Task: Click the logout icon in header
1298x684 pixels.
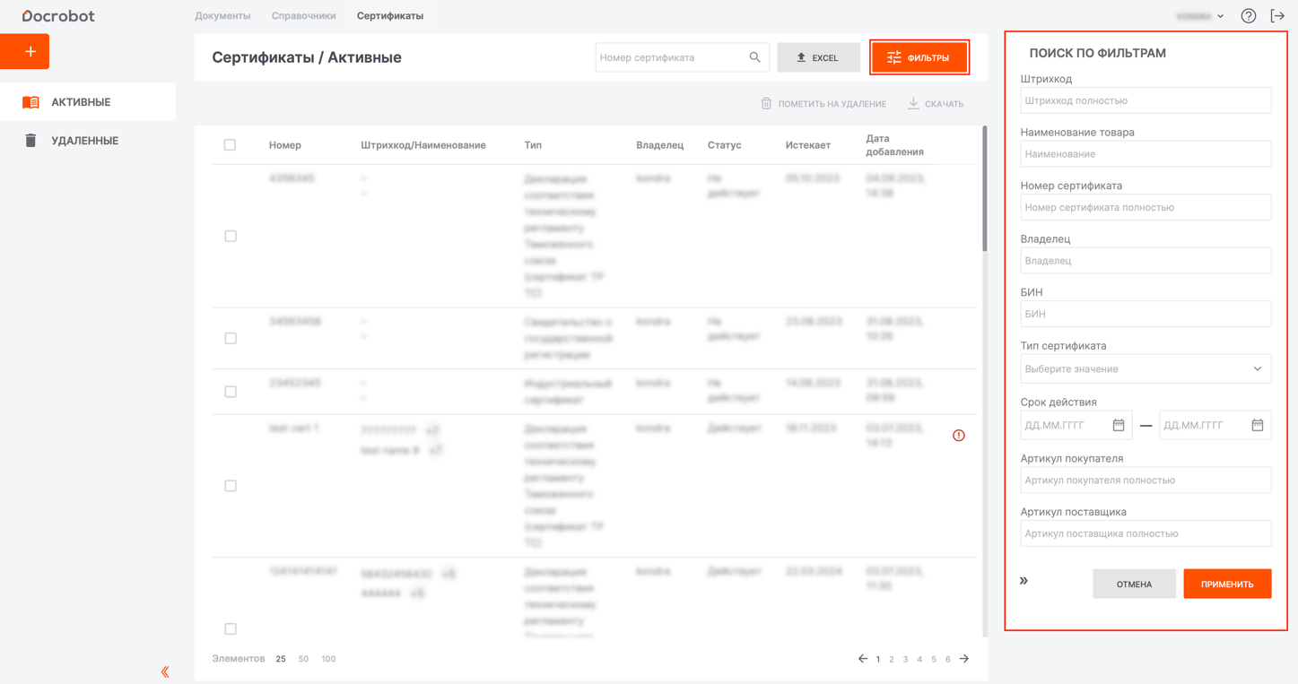Action: (1277, 16)
